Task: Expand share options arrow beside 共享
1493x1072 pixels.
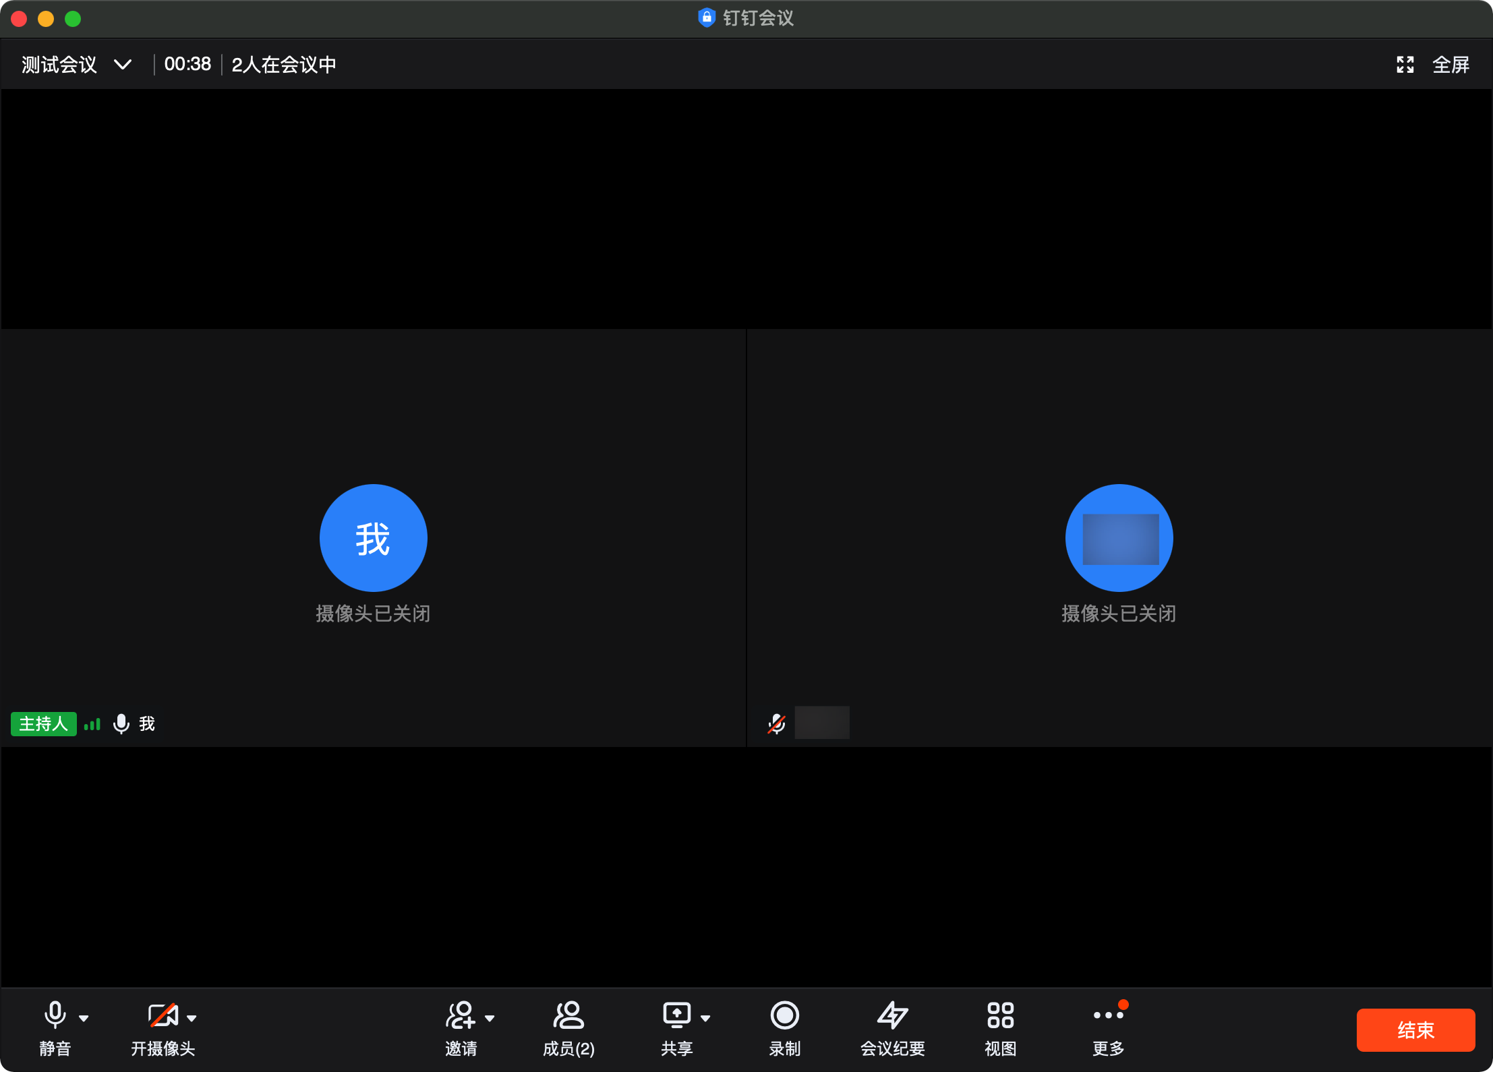Action: [705, 1018]
